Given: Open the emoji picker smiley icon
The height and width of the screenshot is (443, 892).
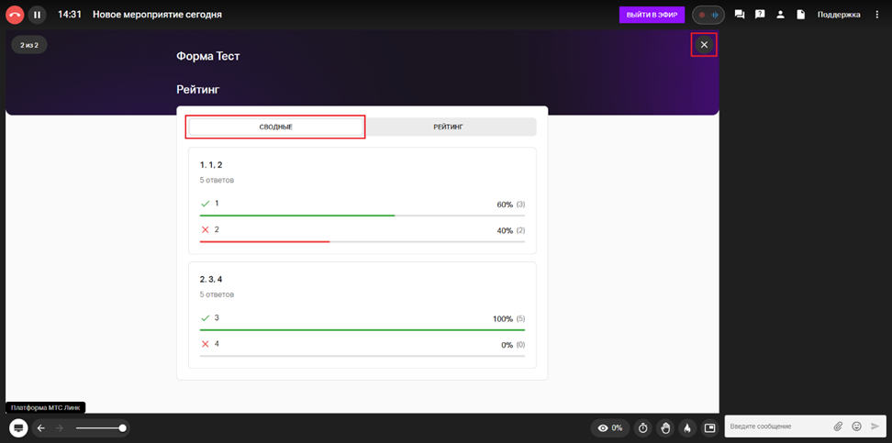Looking at the screenshot, I should (857, 426).
